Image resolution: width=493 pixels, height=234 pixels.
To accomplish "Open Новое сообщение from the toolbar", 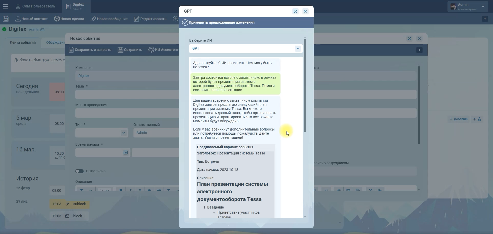I will [x=109, y=19].
